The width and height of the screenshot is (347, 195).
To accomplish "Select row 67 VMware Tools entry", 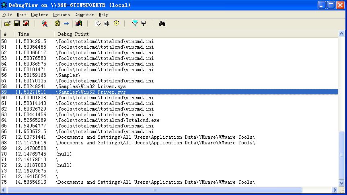I will tap(169, 137).
